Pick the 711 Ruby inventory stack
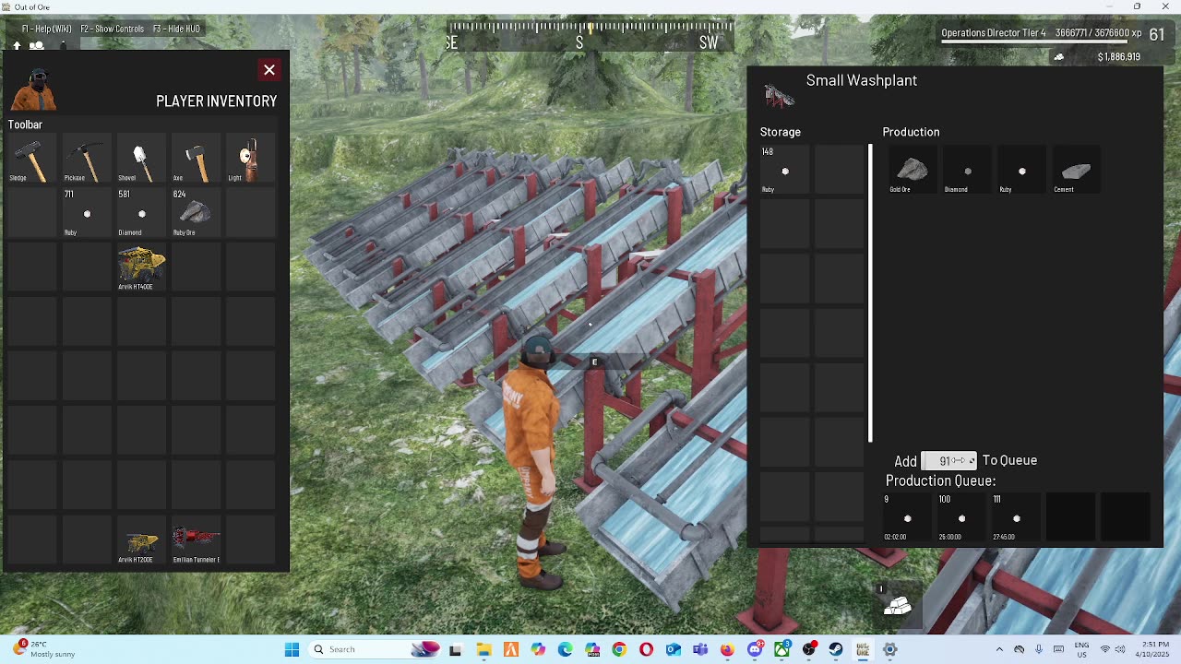This screenshot has width=1181, height=664. tap(87, 214)
